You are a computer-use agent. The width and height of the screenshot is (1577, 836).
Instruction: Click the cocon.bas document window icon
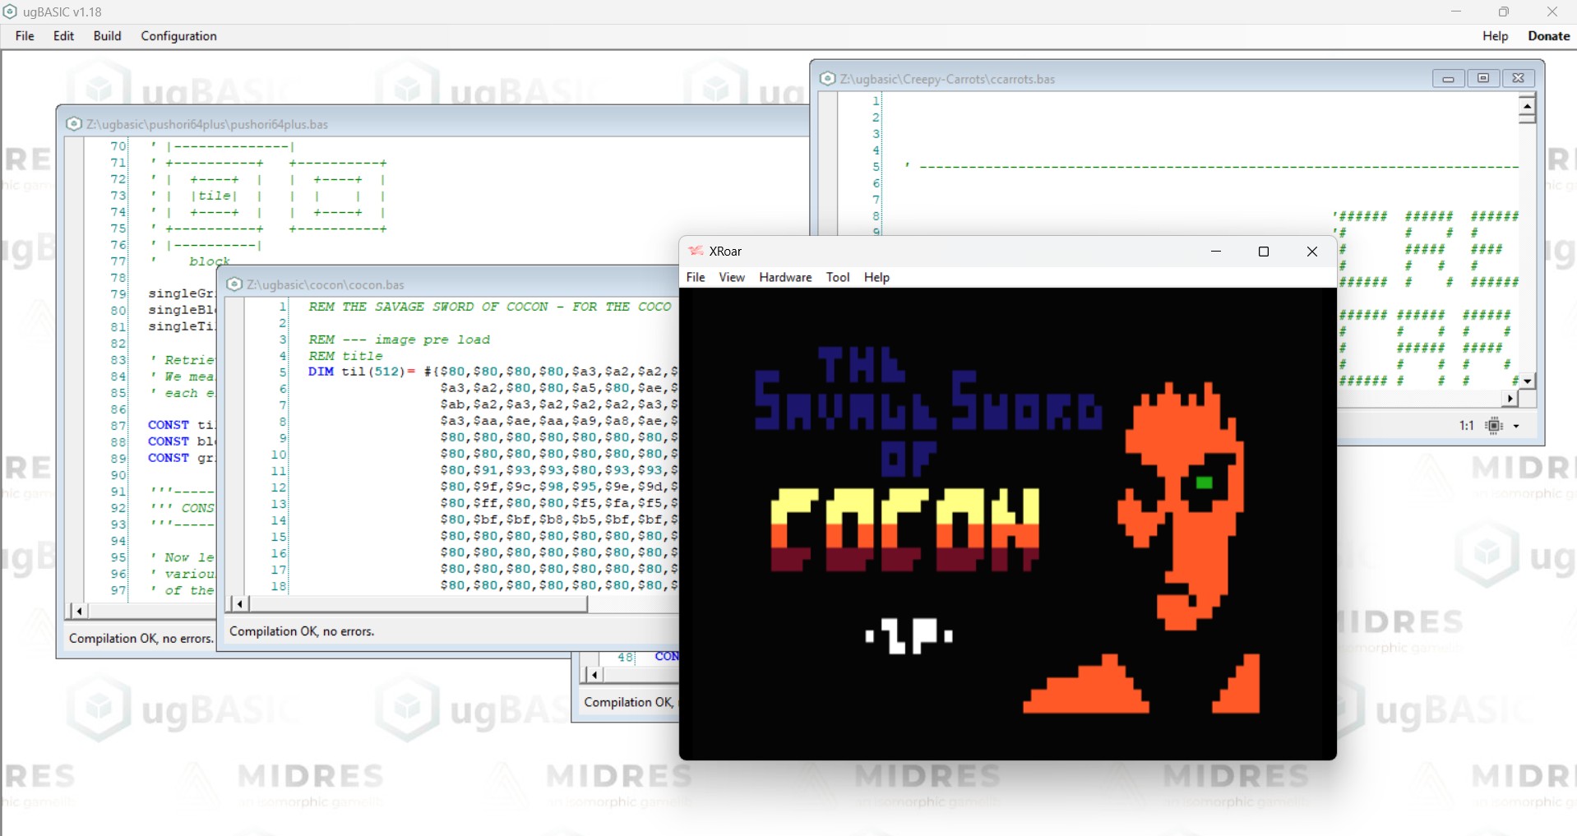point(234,284)
